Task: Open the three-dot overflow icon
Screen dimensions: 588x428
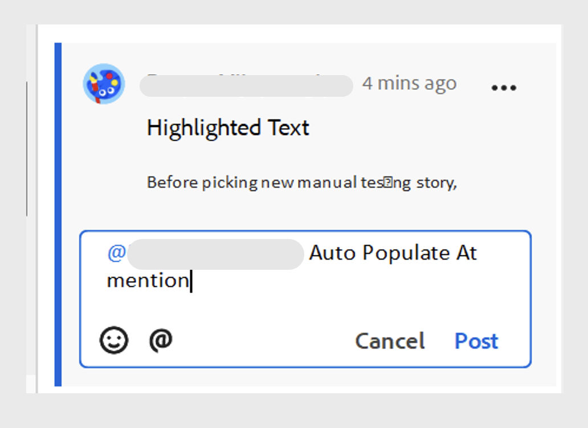Action: pyautogui.click(x=504, y=87)
